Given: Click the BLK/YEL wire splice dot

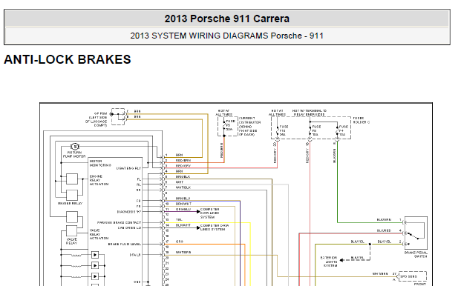Looking at the screenshot, I should (370, 244).
